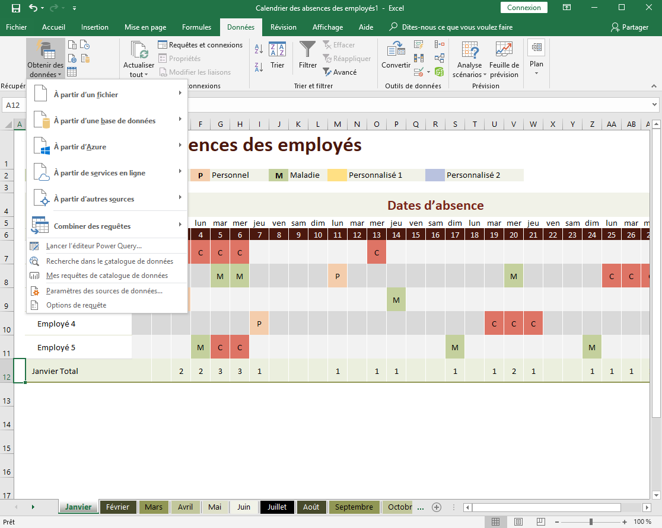Add a new sheet with plus icon
Image resolution: width=662 pixels, height=528 pixels.
tap(437, 507)
